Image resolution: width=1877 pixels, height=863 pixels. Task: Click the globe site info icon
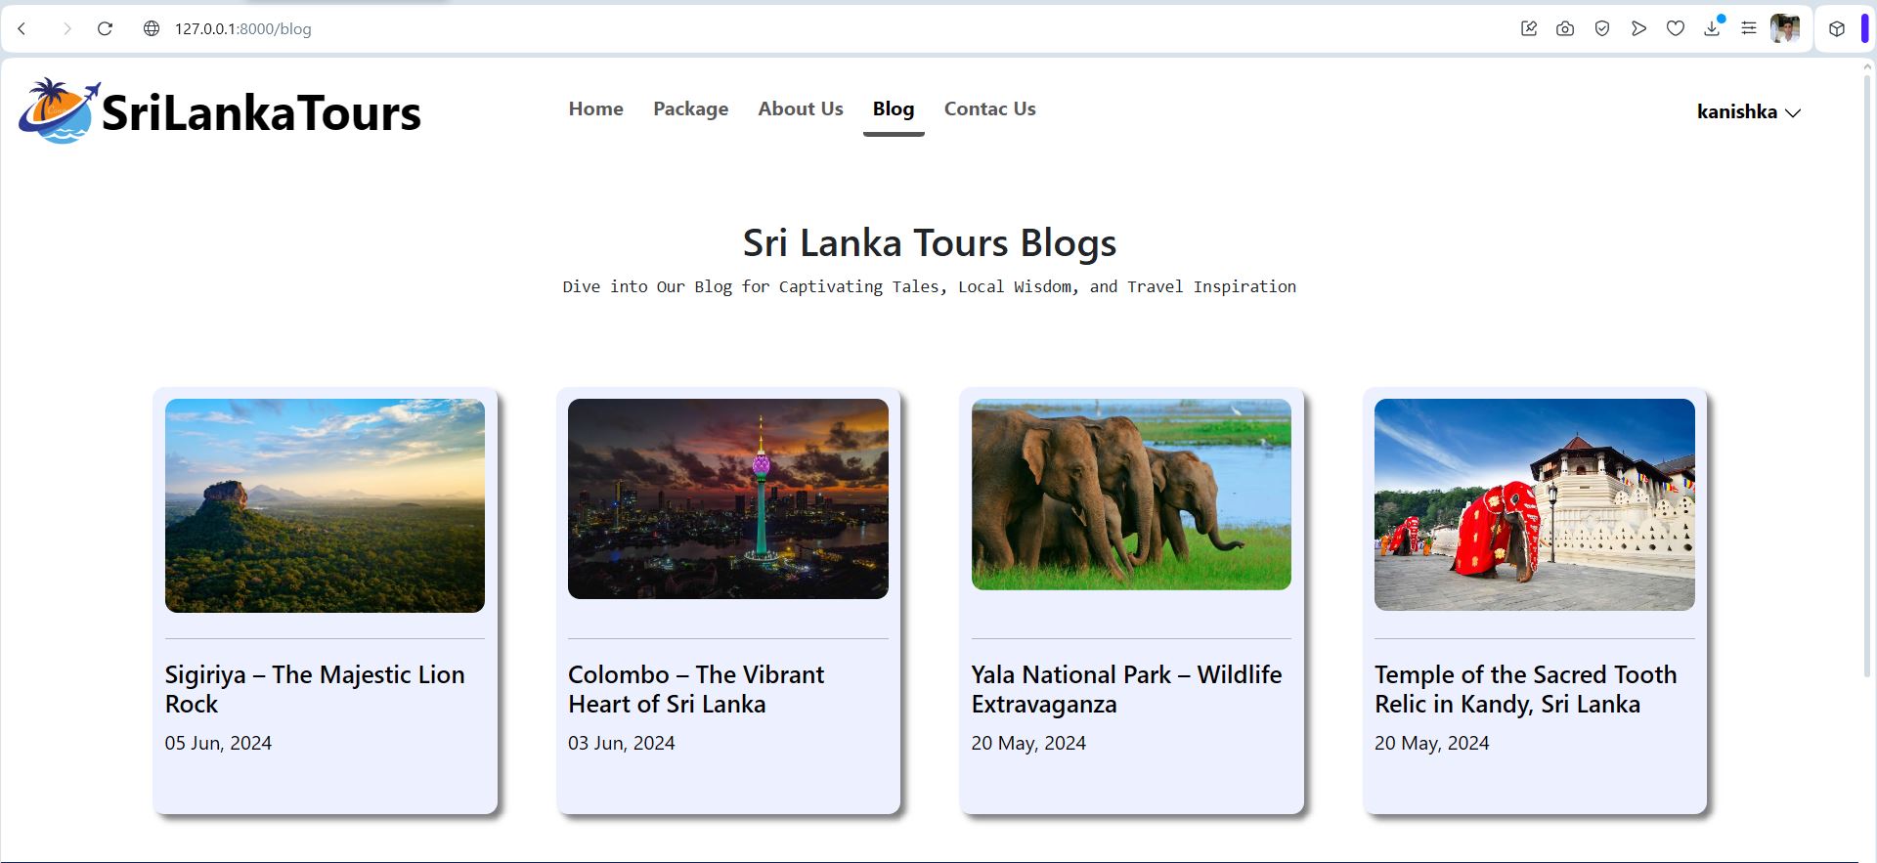[x=152, y=28]
